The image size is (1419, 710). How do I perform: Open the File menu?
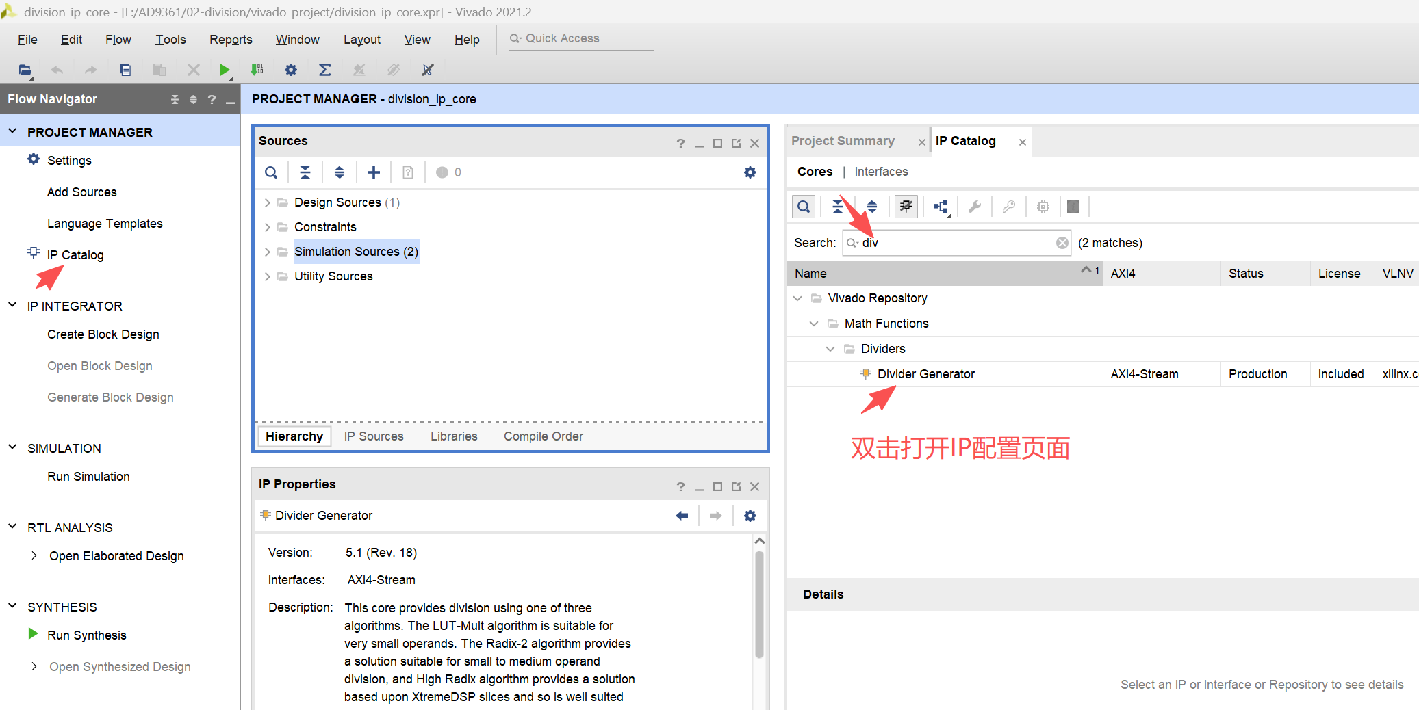27,40
